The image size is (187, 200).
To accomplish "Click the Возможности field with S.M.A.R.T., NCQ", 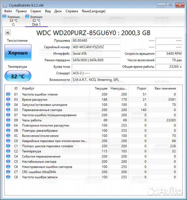I will pos(127,80).
